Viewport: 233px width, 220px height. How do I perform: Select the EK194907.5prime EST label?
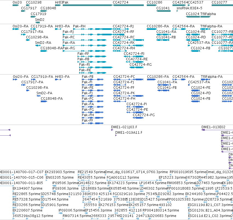[27, 188]
